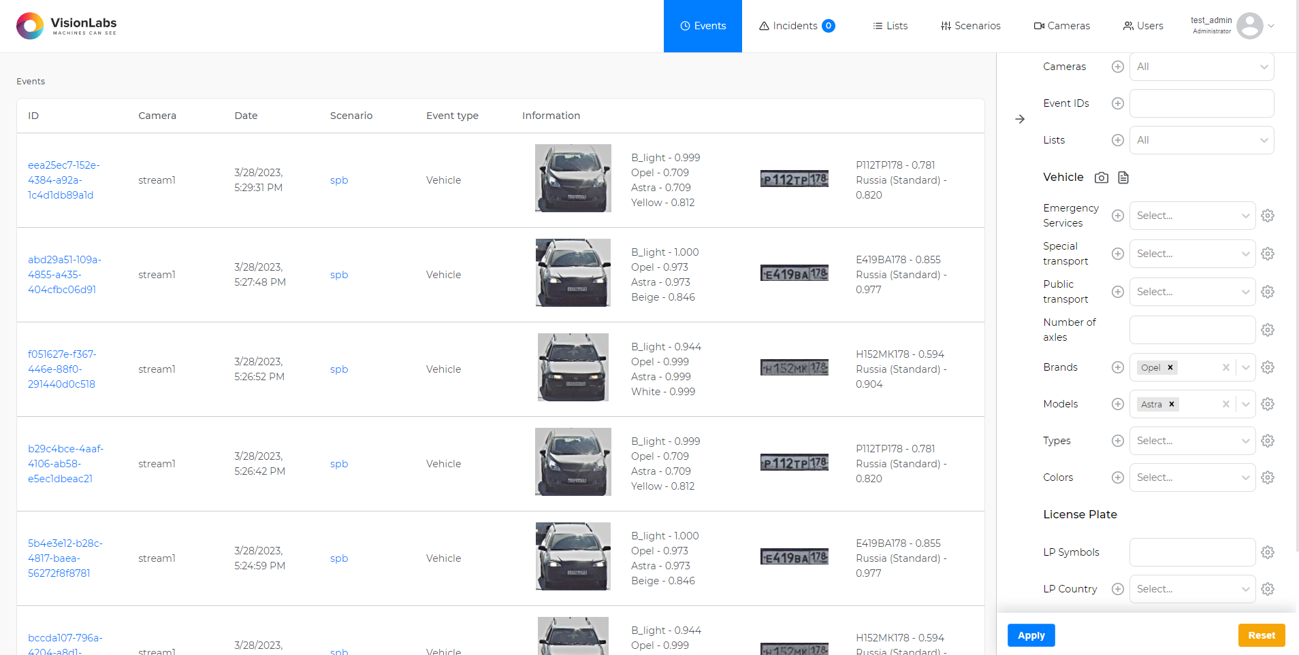
Task: Open vehicle thumbnail for 5:26:52 PM event
Action: (573, 367)
